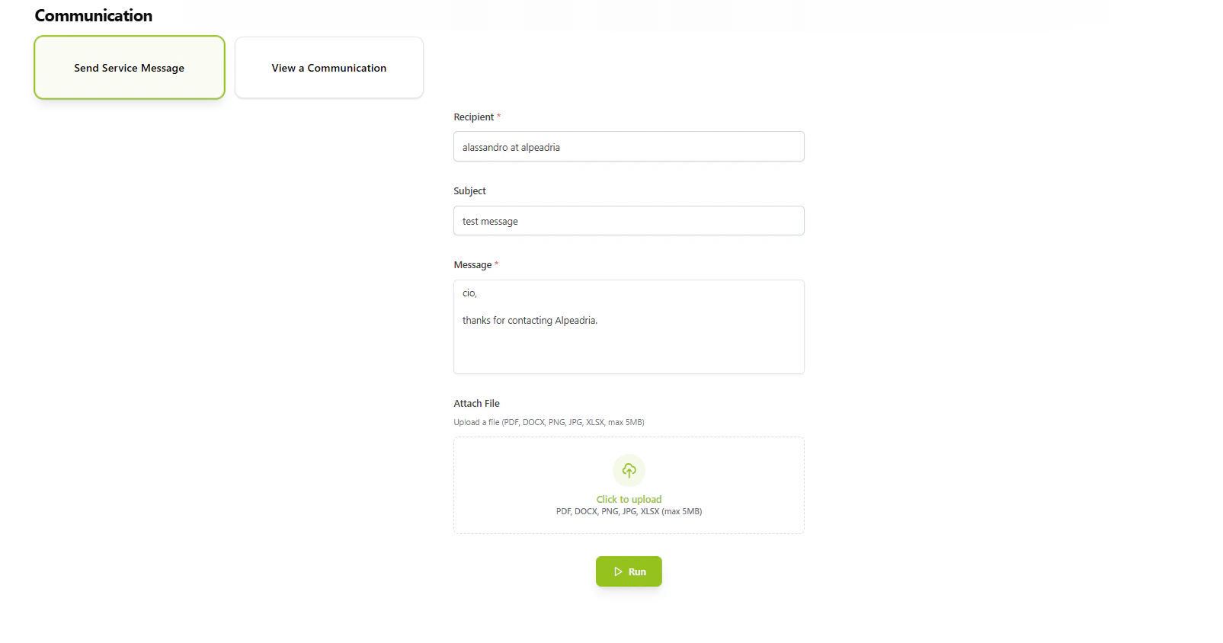
Task: Click the Subject text box
Action: coord(628,220)
